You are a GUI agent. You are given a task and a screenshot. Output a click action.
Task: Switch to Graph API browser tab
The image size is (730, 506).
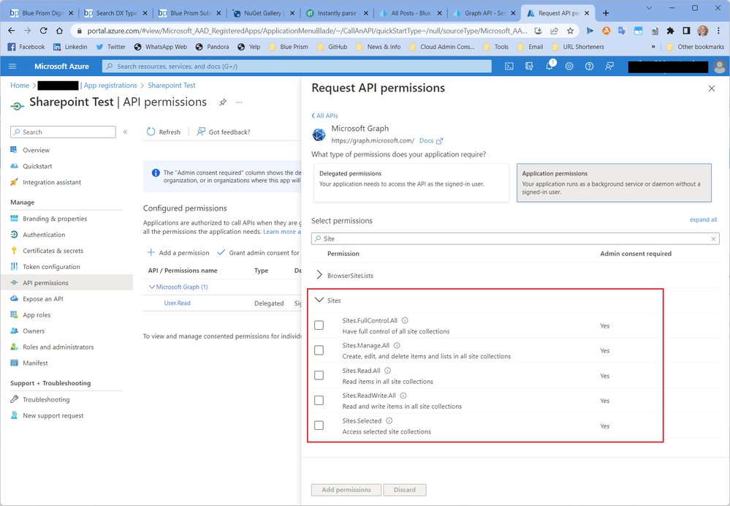(x=484, y=13)
